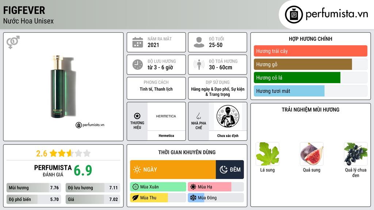Click the Hương tươi mát blue bar

(289, 91)
